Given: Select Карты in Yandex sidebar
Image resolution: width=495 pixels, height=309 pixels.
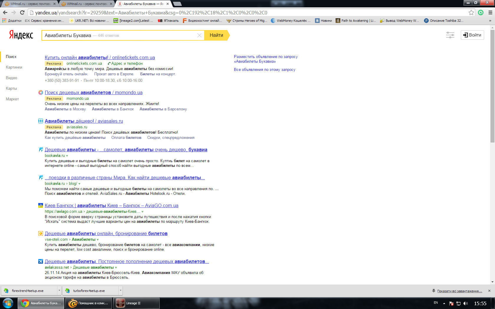Looking at the screenshot, I should (11, 88).
